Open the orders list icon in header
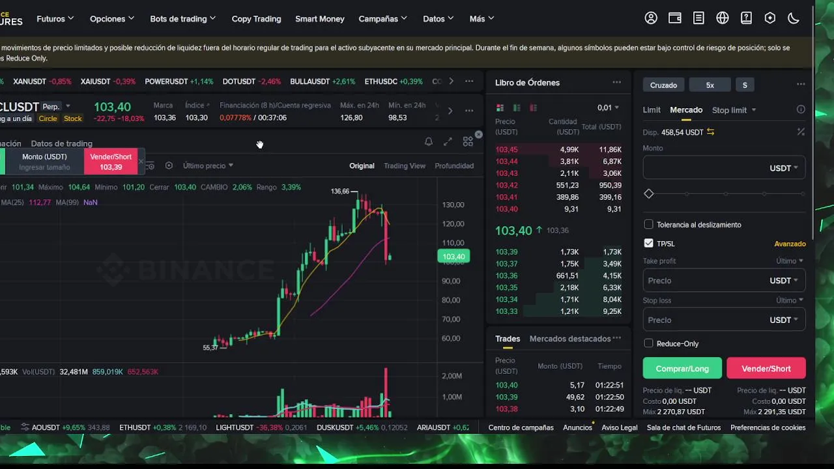Screen dimensions: 834x469 click(x=698, y=18)
